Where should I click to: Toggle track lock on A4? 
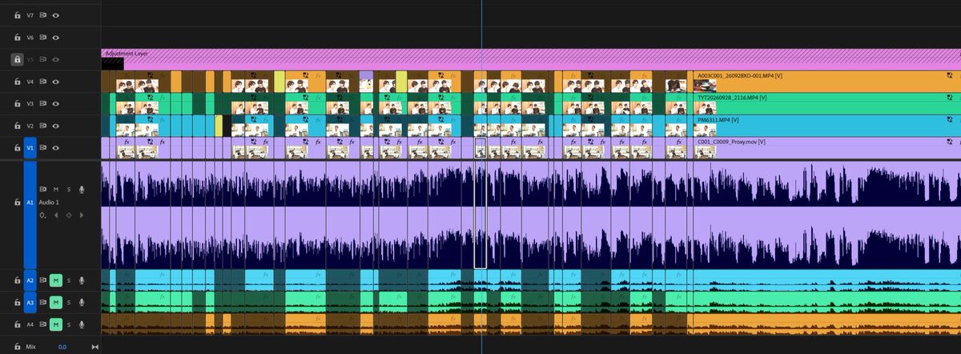17,324
